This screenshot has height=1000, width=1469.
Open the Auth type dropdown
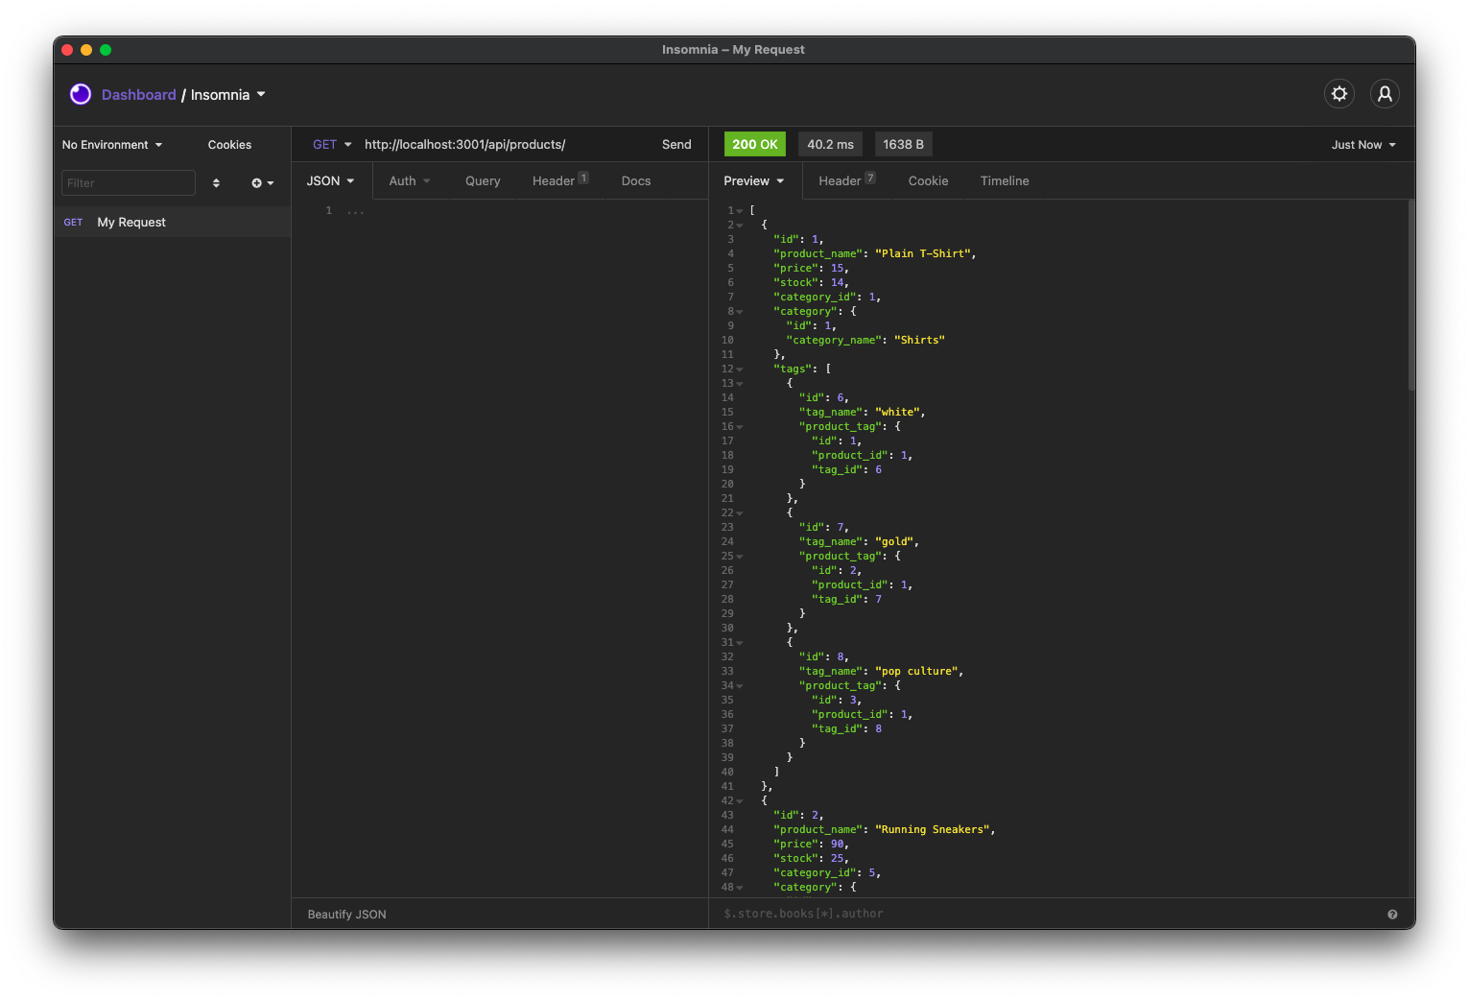(x=410, y=181)
